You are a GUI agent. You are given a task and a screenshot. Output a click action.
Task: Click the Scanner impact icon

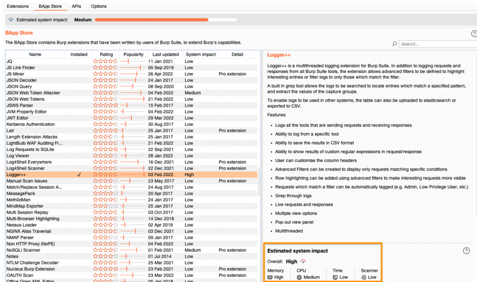click(364, 277)
